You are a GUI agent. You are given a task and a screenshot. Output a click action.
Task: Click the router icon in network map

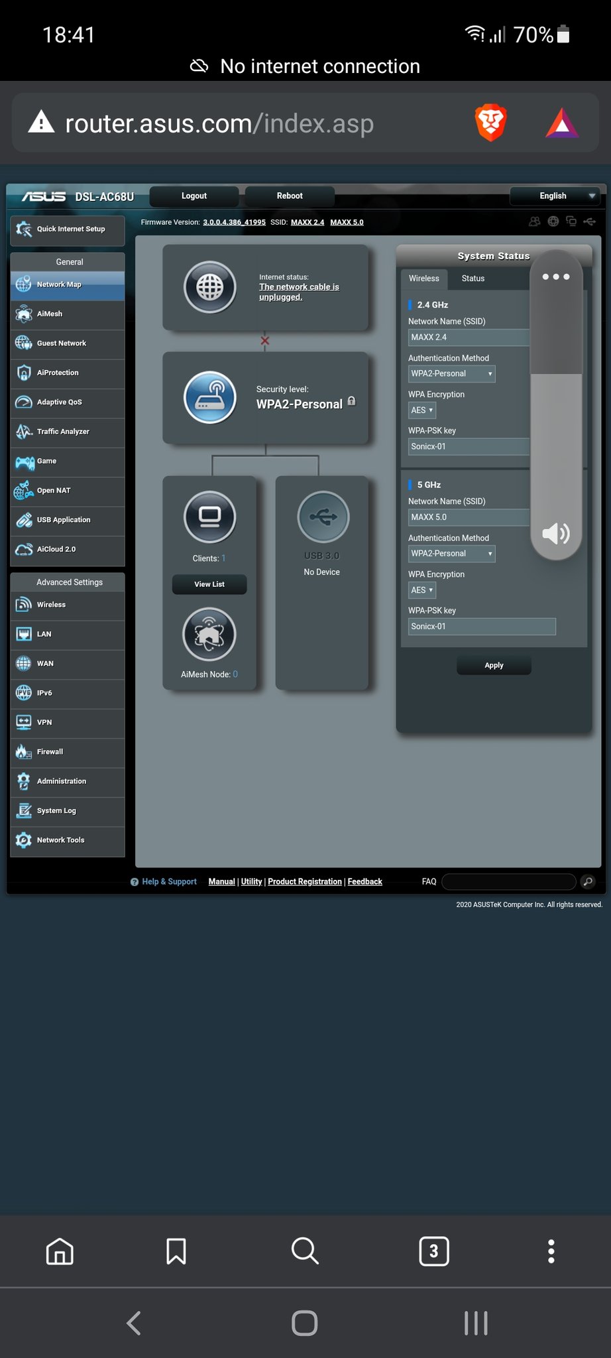tap(209, 397)
